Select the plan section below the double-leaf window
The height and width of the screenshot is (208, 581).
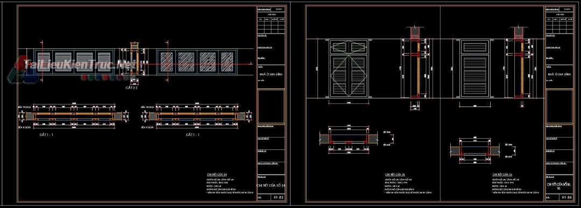click(x=348, y=139)
